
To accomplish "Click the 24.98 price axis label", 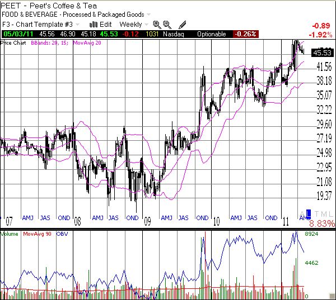I will pyautogui.click(x=324, y=153).
